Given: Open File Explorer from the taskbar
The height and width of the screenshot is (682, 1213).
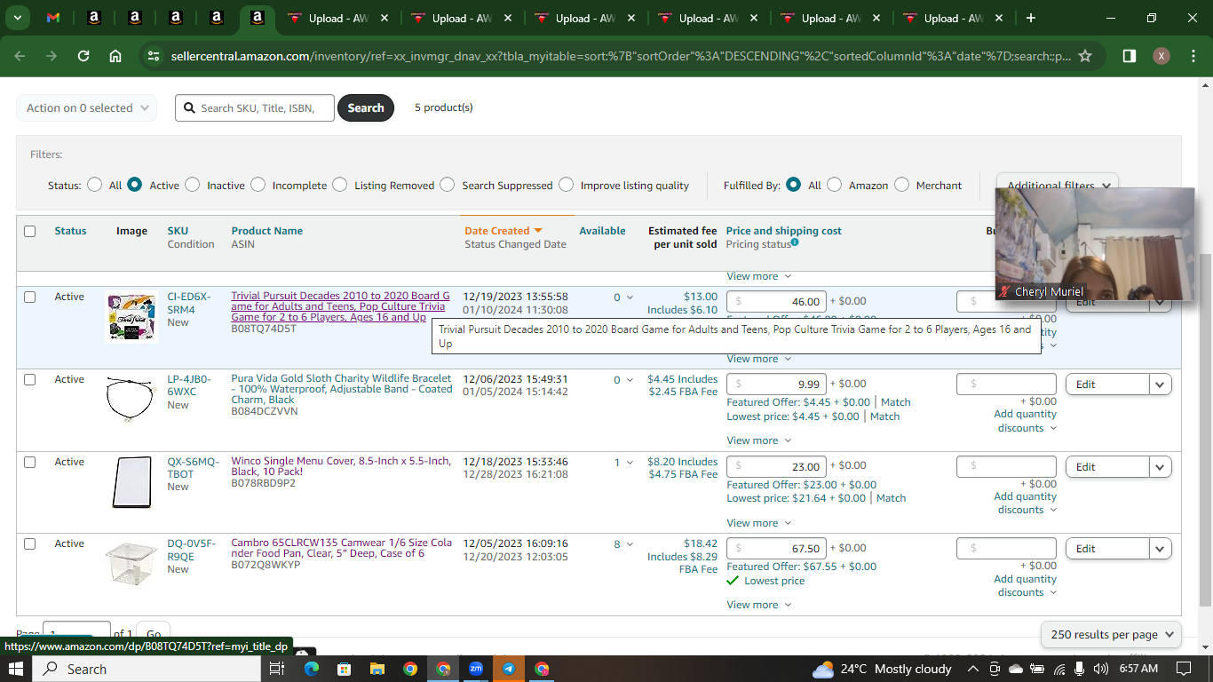Looking at the screenshot, I should pos(377,669).
